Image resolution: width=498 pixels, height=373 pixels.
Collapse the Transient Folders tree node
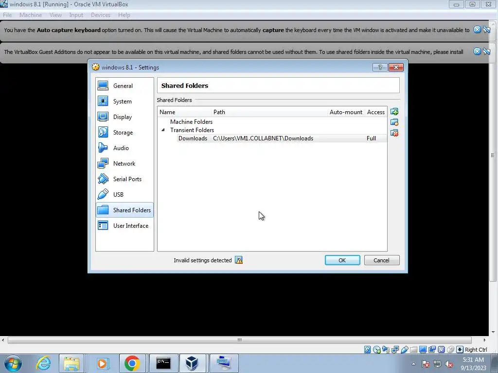tap(163, 130)
